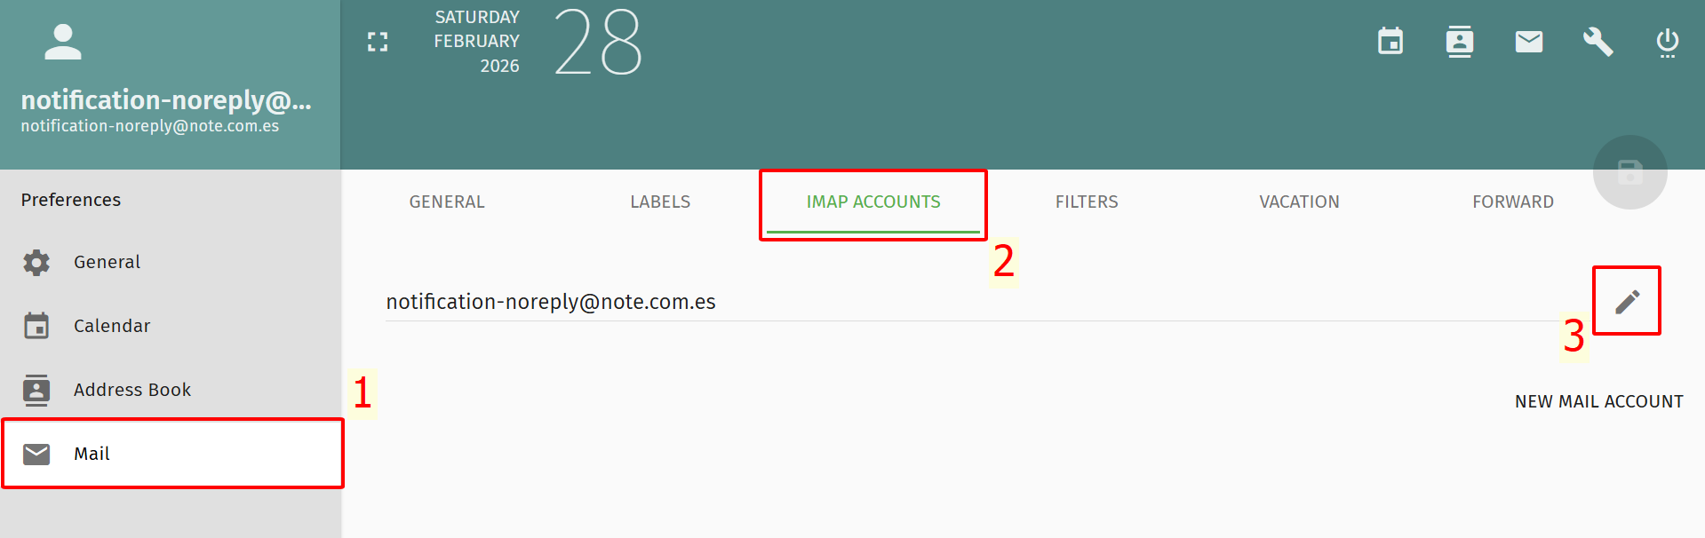Open Calendar preferences in the sidebar
Screen dimensions: 1705x538
tap(112, 326)
